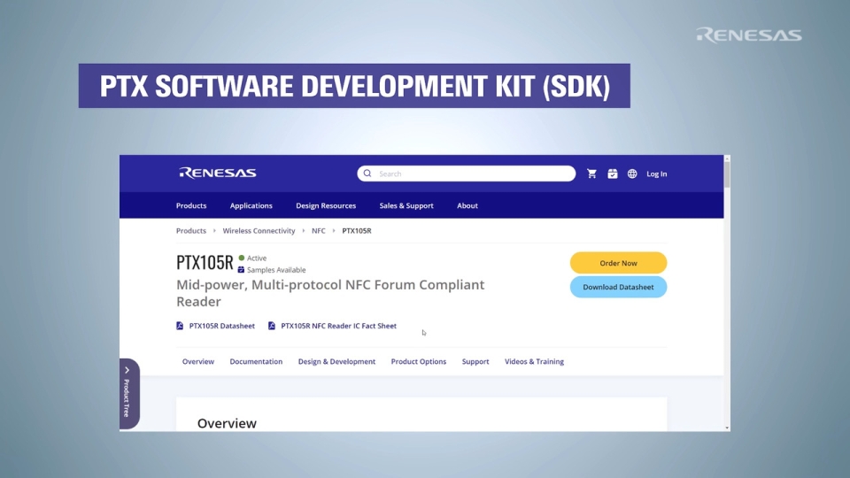Click the PDF icon beside PTX105R Datasheet
850x478 pixels.
click(x=180, y=326)
